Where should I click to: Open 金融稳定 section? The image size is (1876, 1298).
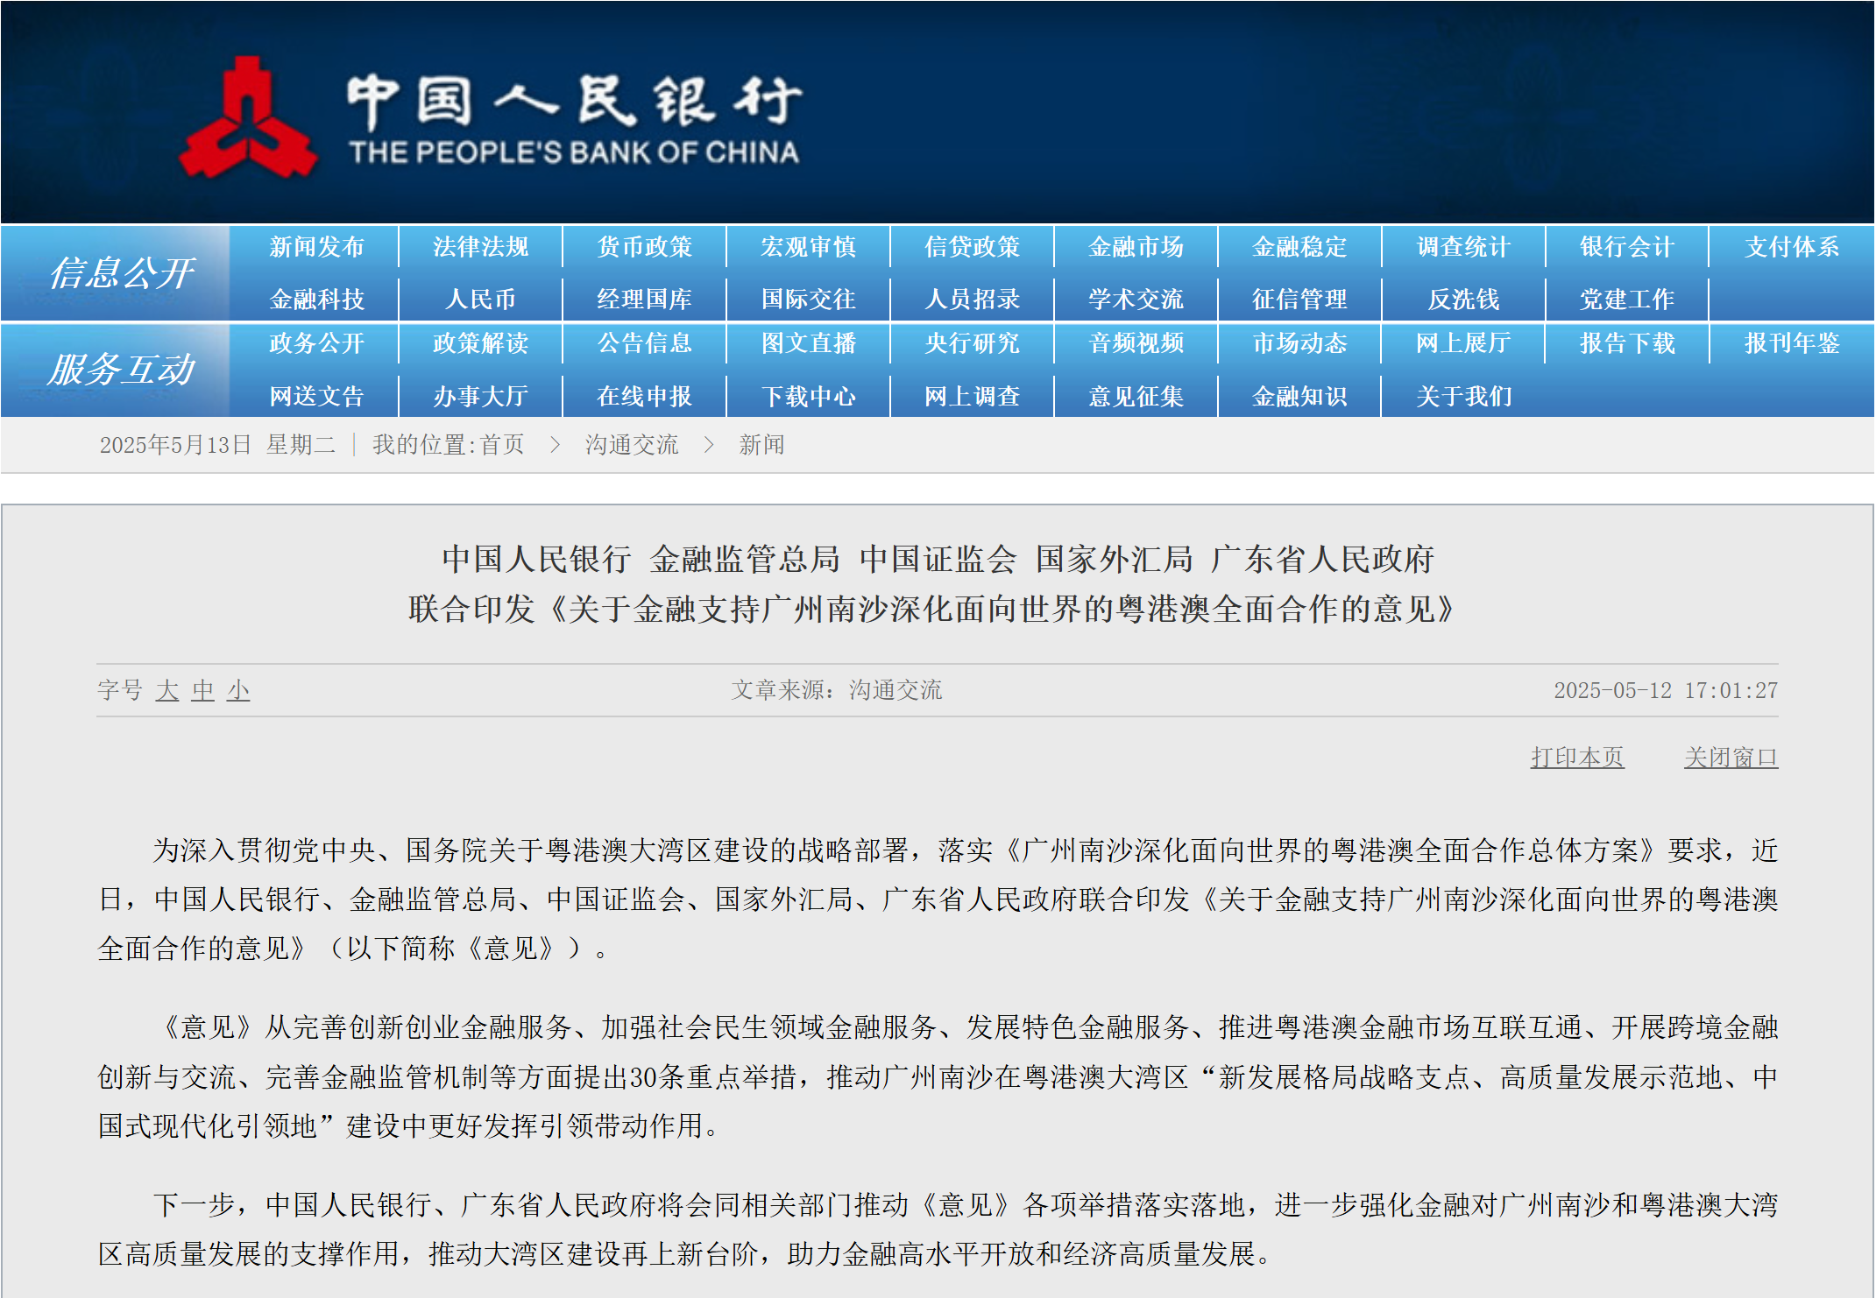pyautogui.click(x=1299, y=247)
